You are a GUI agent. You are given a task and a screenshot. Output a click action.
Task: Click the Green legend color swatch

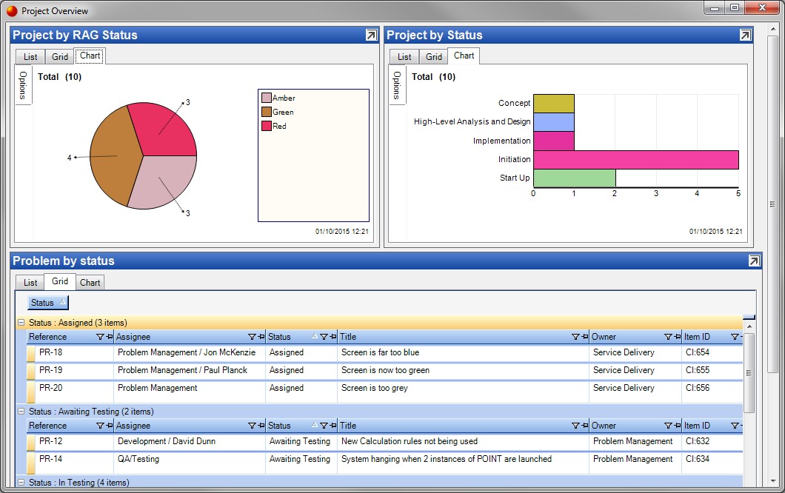click(x=267, y=112)
